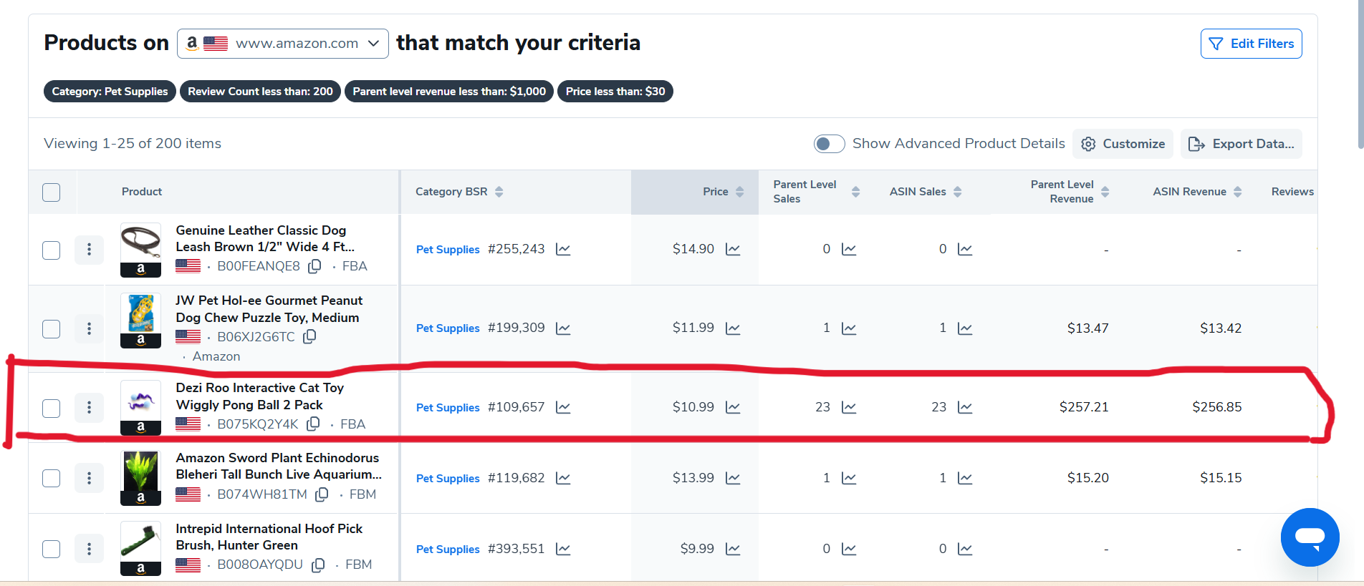Open row menu for Intrepid Hoof Pick
The width and height of the screenshot is (1364, 586).
pos(89,549)
